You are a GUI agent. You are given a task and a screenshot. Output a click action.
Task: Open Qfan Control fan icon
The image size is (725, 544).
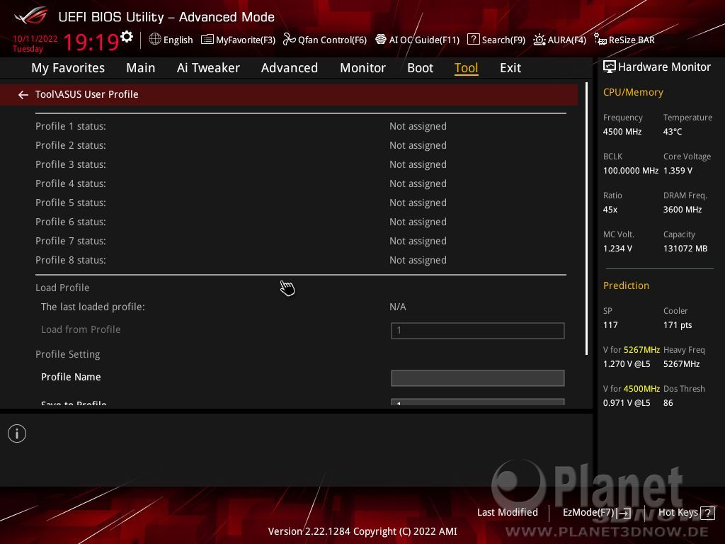(289, 40)
